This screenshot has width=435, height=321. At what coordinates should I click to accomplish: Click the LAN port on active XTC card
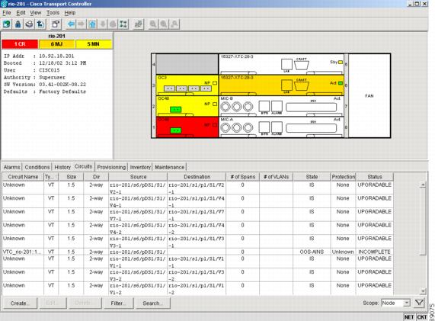click(286, 85)
